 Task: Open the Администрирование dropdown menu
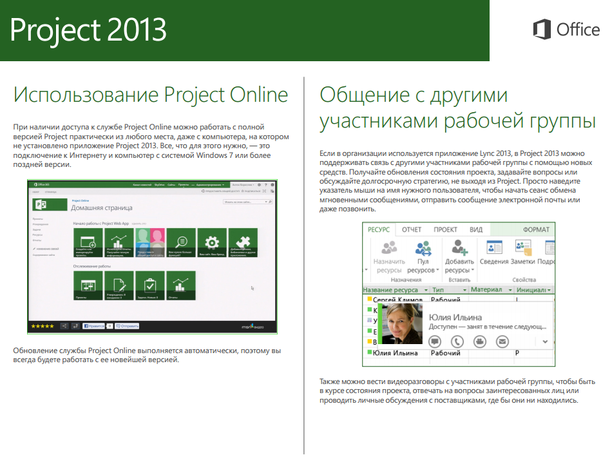[x=210, y=185]
